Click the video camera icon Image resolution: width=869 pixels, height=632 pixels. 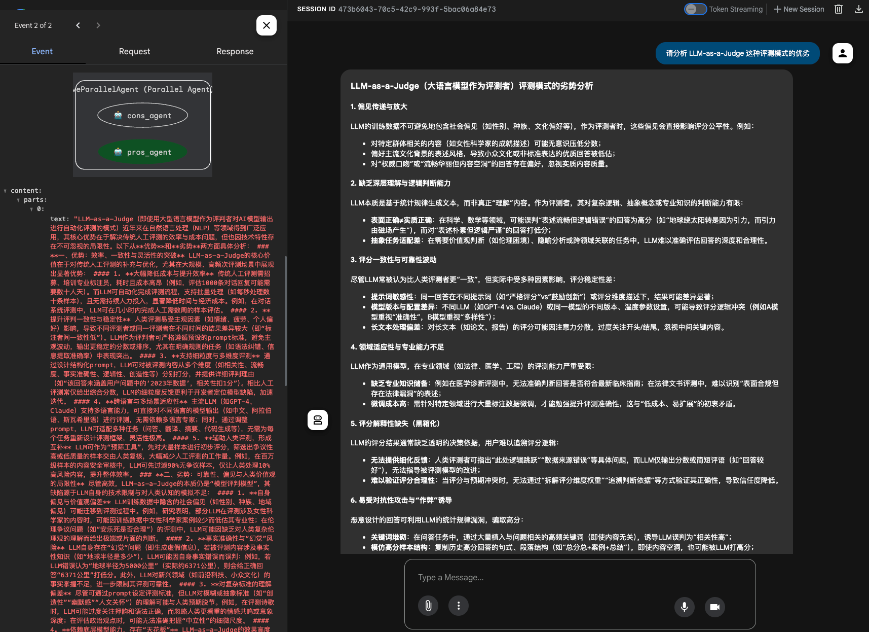click(x=714, y=607)
